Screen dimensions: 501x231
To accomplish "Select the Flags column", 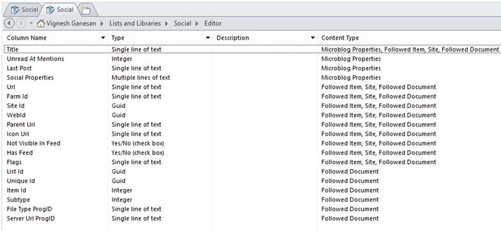I will (14, 162).
